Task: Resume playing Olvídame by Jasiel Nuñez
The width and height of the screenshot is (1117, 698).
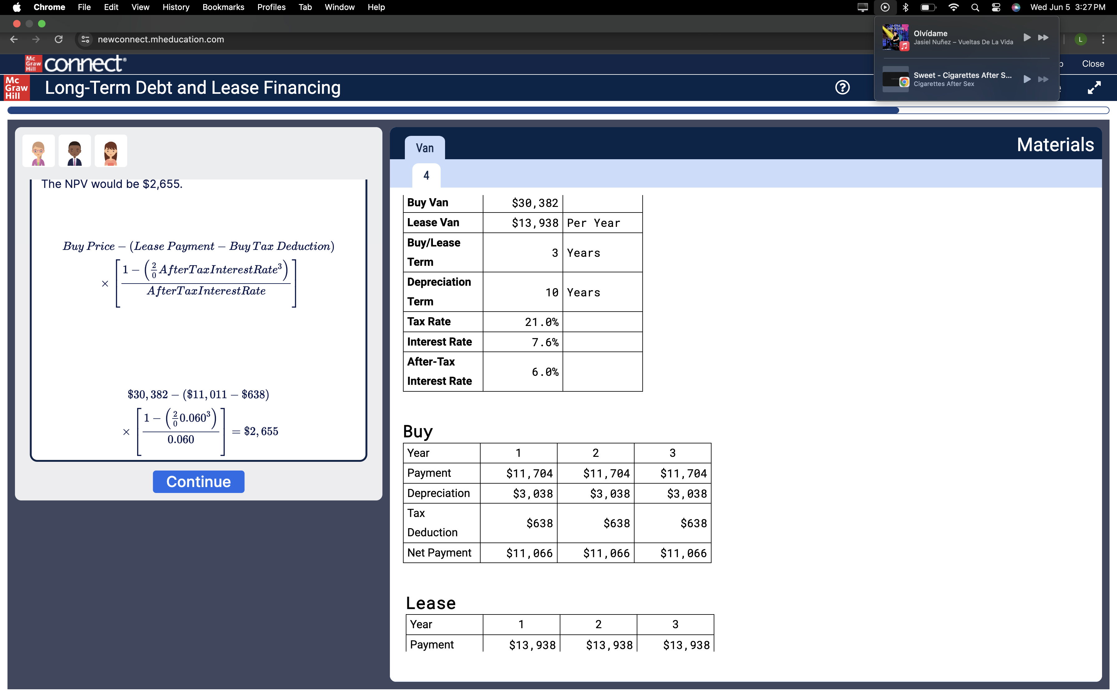Action: 1027,37
